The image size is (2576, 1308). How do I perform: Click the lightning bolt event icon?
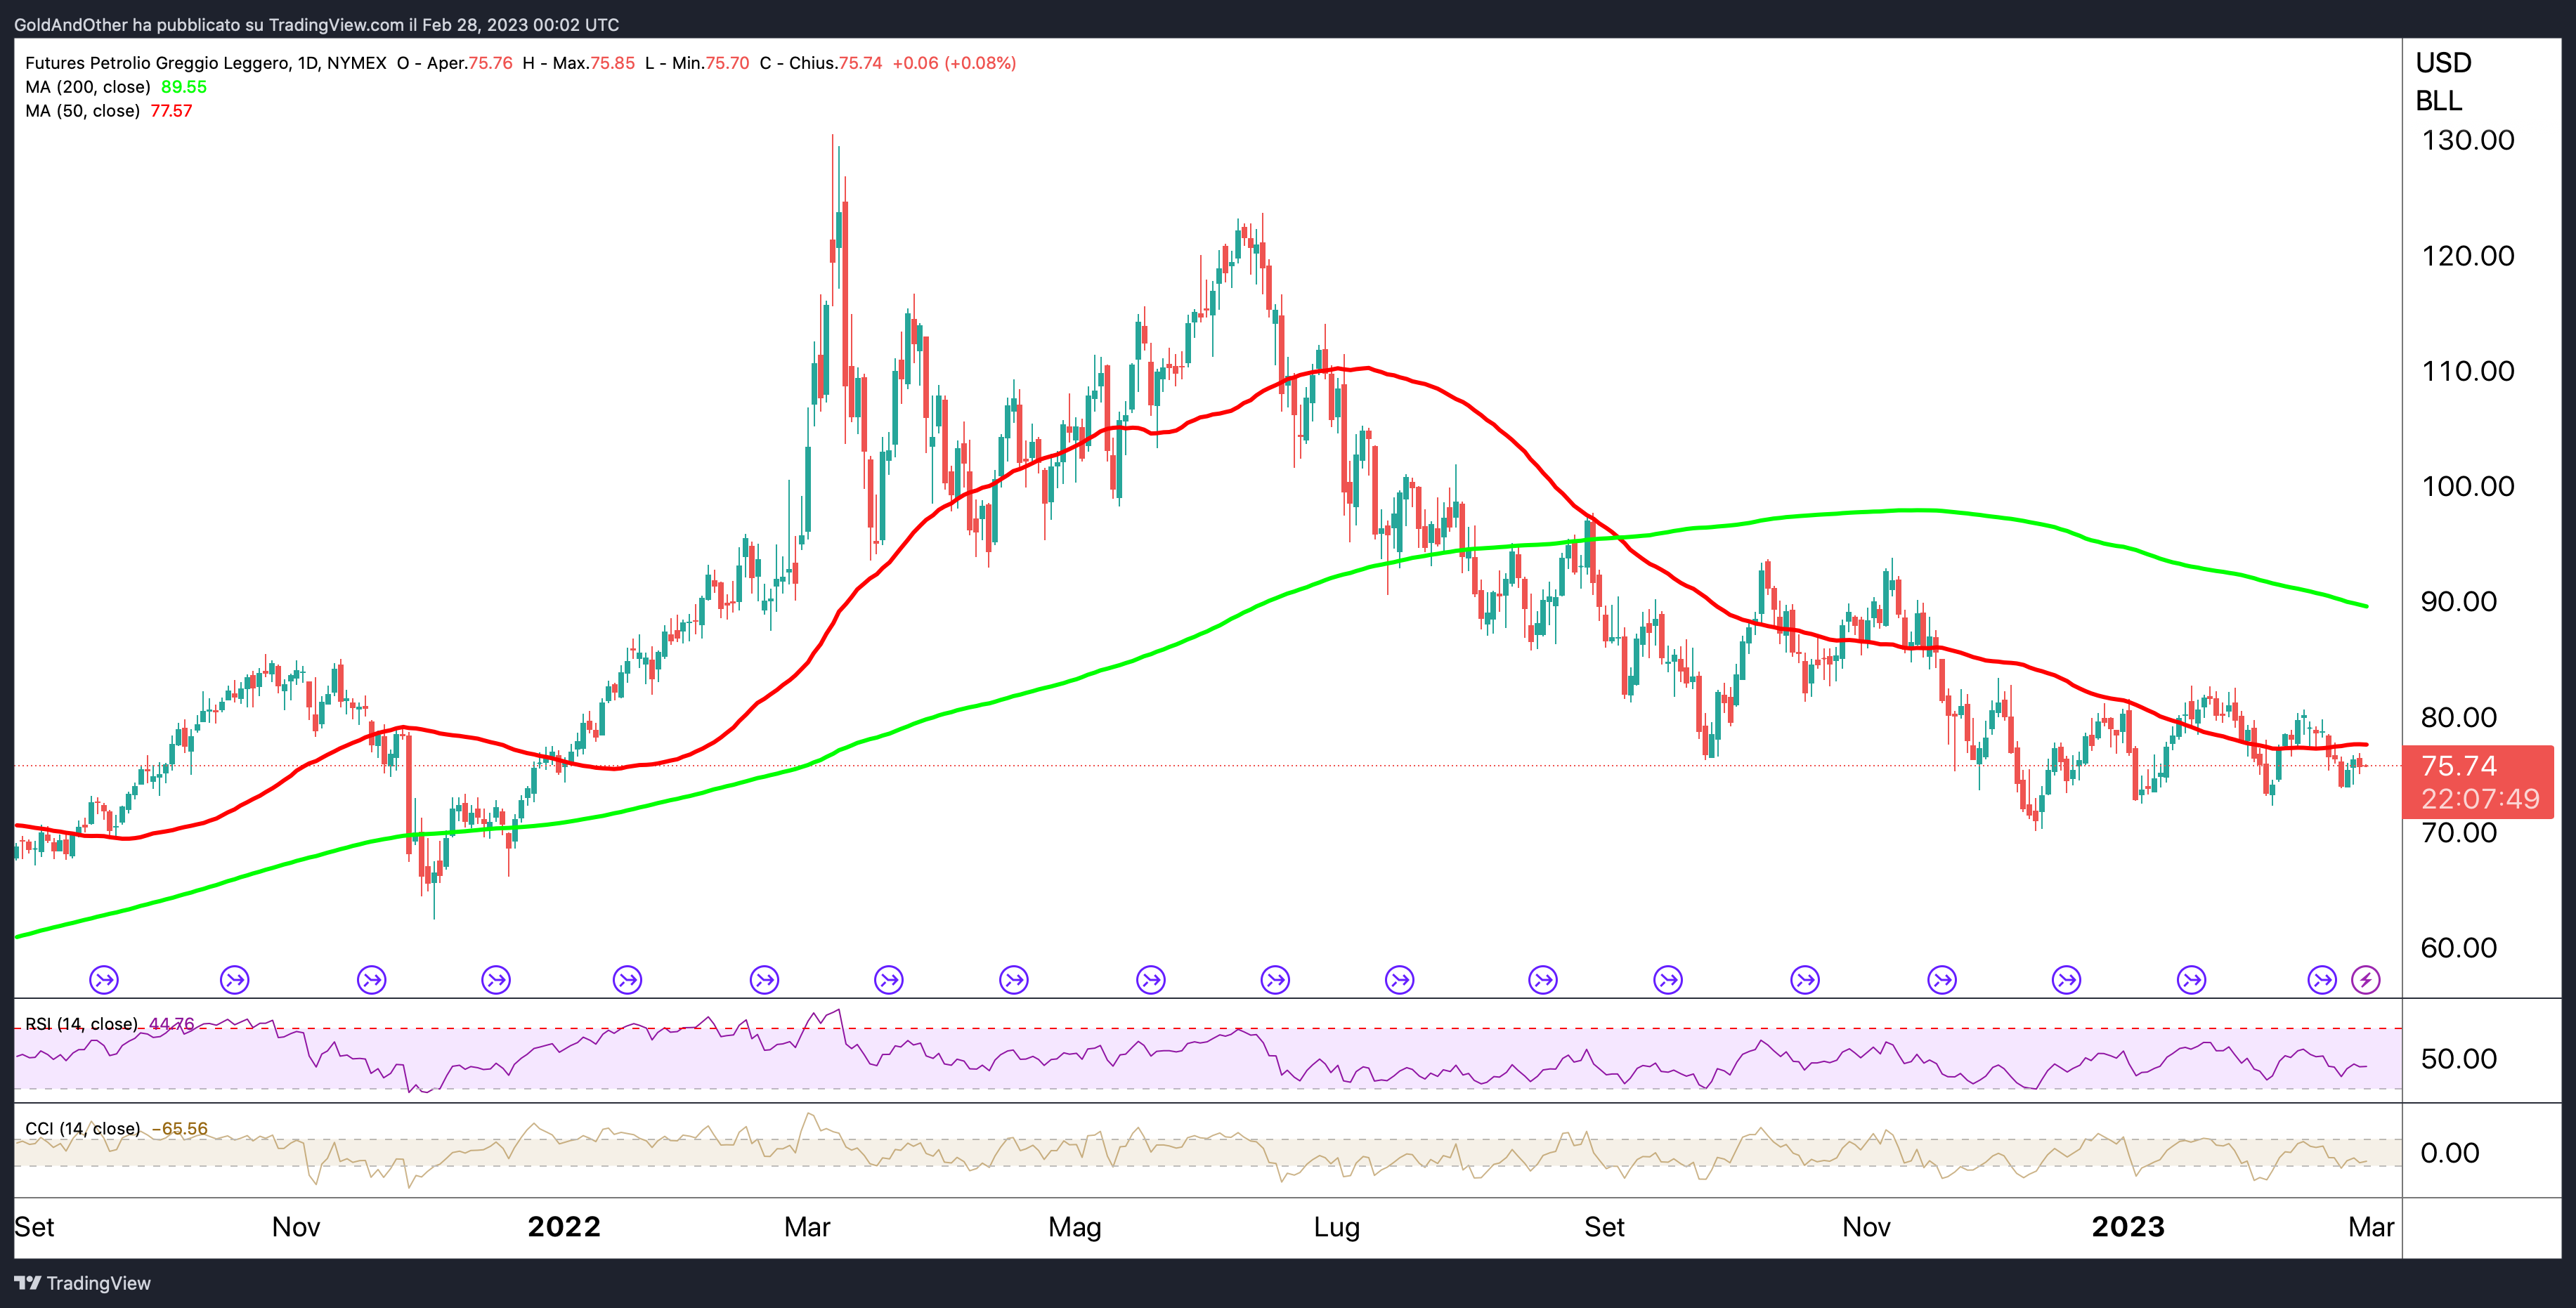click(2365, 980)
